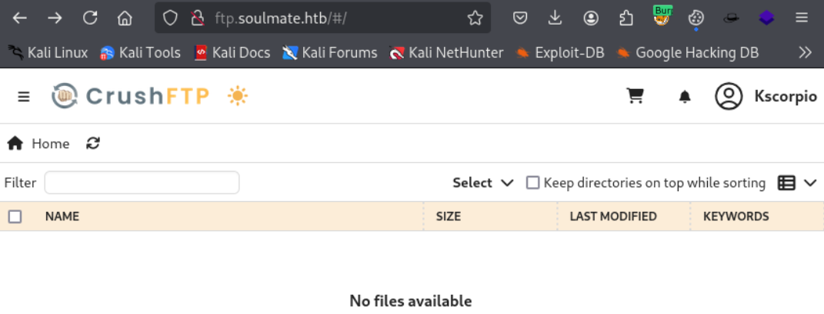Enable Keep directories on top while sorting
Screen dimensions: 824x314
533,183
